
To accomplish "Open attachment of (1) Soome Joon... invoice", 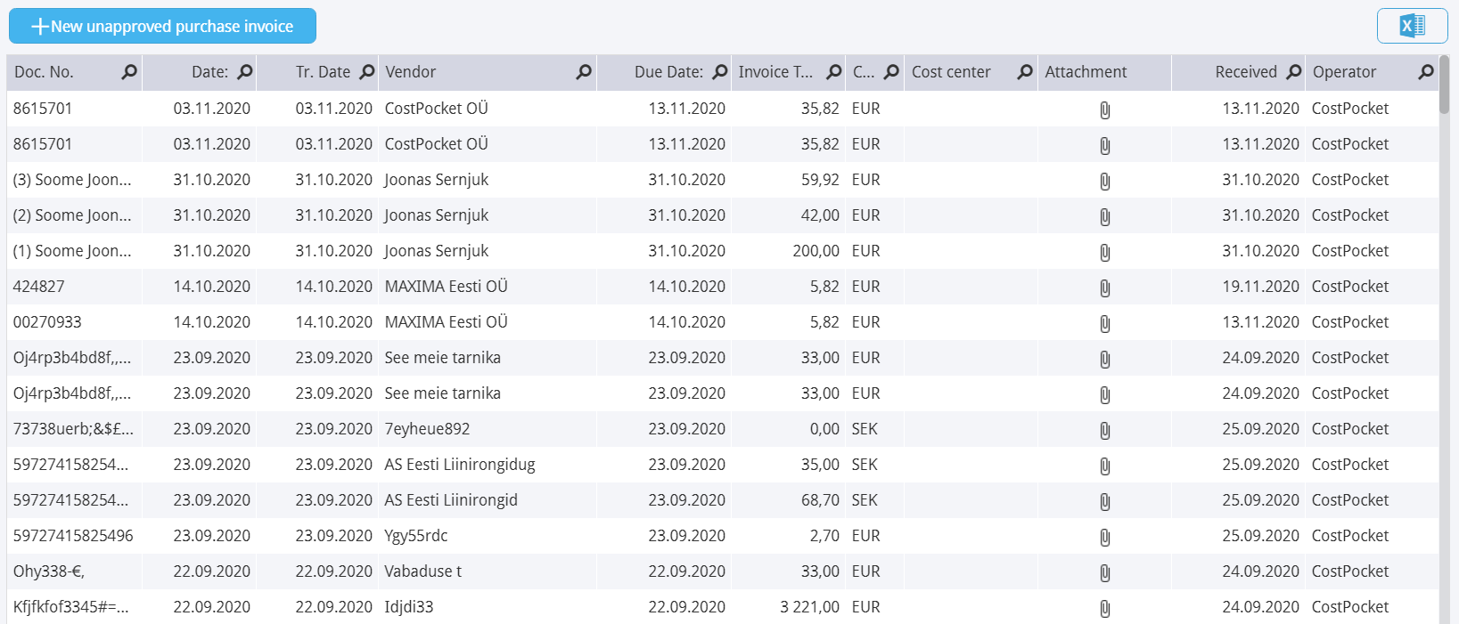I will [x=1104, y=252].
